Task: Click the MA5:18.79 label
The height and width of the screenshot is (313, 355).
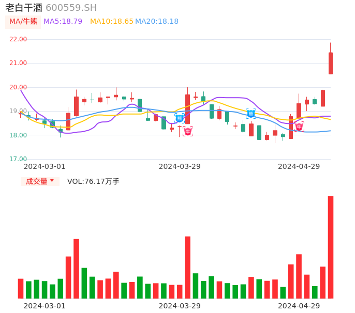Action: point(63,22)
